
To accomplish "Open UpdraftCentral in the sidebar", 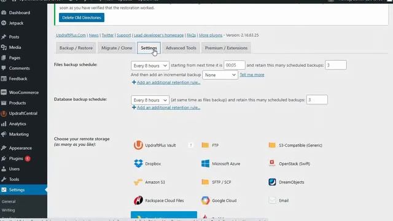I will tap(23, 113).
